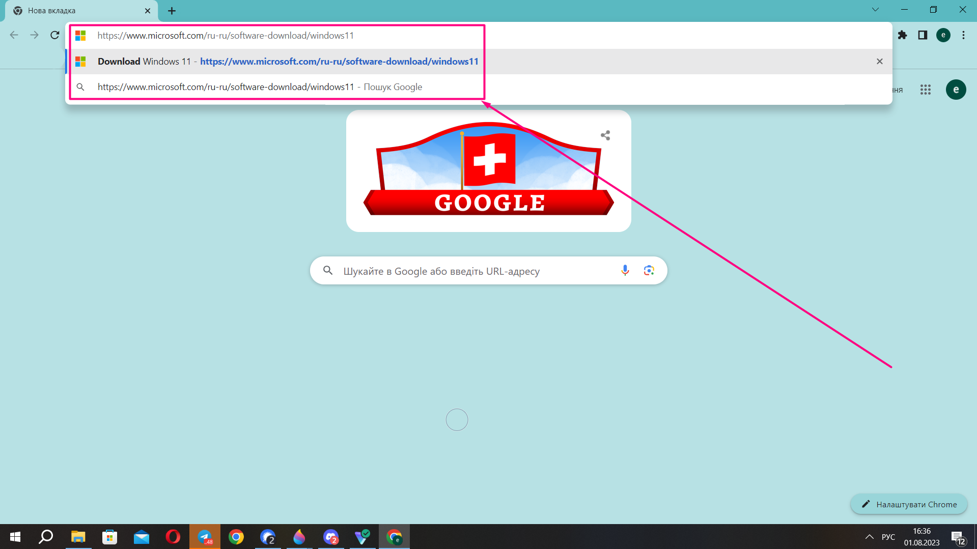Open the Chrome profile avatar in toolbar
The height and width of the screenshot is (549, 977).
pos(943,35)
